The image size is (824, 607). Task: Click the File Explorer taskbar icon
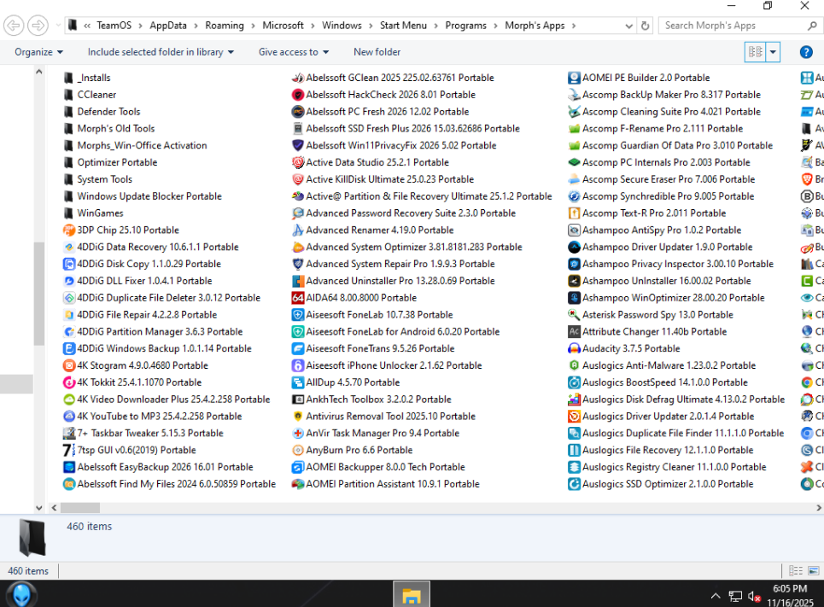tap(412, 594)
